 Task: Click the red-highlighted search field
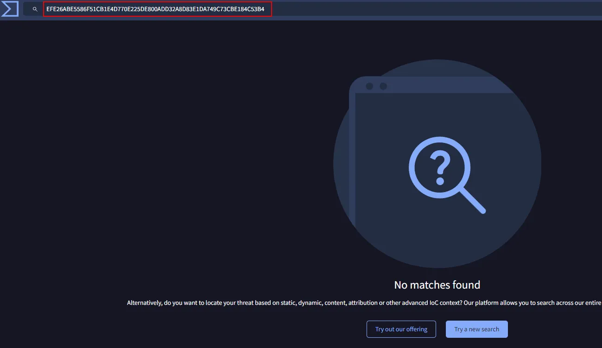click(158, 9)
